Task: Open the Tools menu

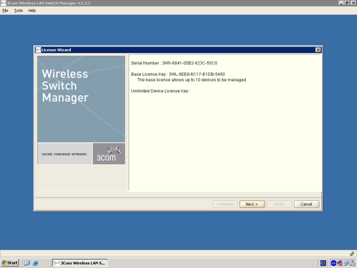Action: 18,11
